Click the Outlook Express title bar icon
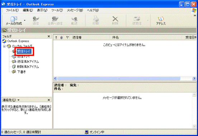The width and height of the screenshot is (198, 136). point(4,4)
